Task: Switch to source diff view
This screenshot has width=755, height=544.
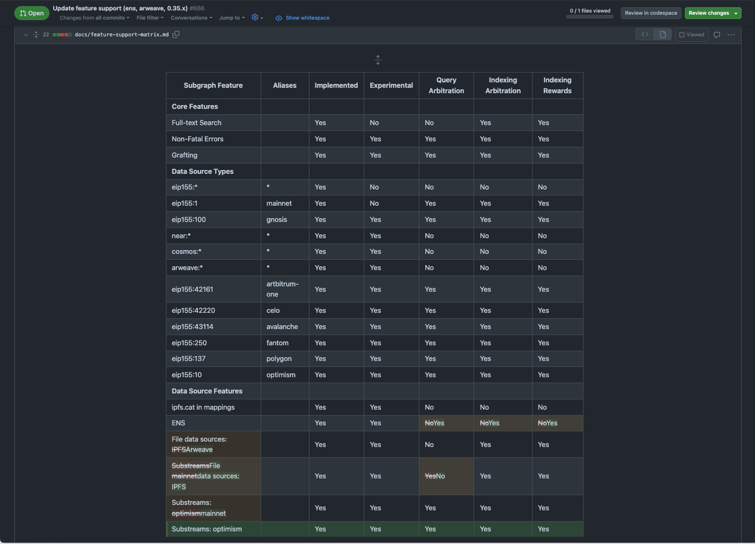Action: click(x=645, y=34)
